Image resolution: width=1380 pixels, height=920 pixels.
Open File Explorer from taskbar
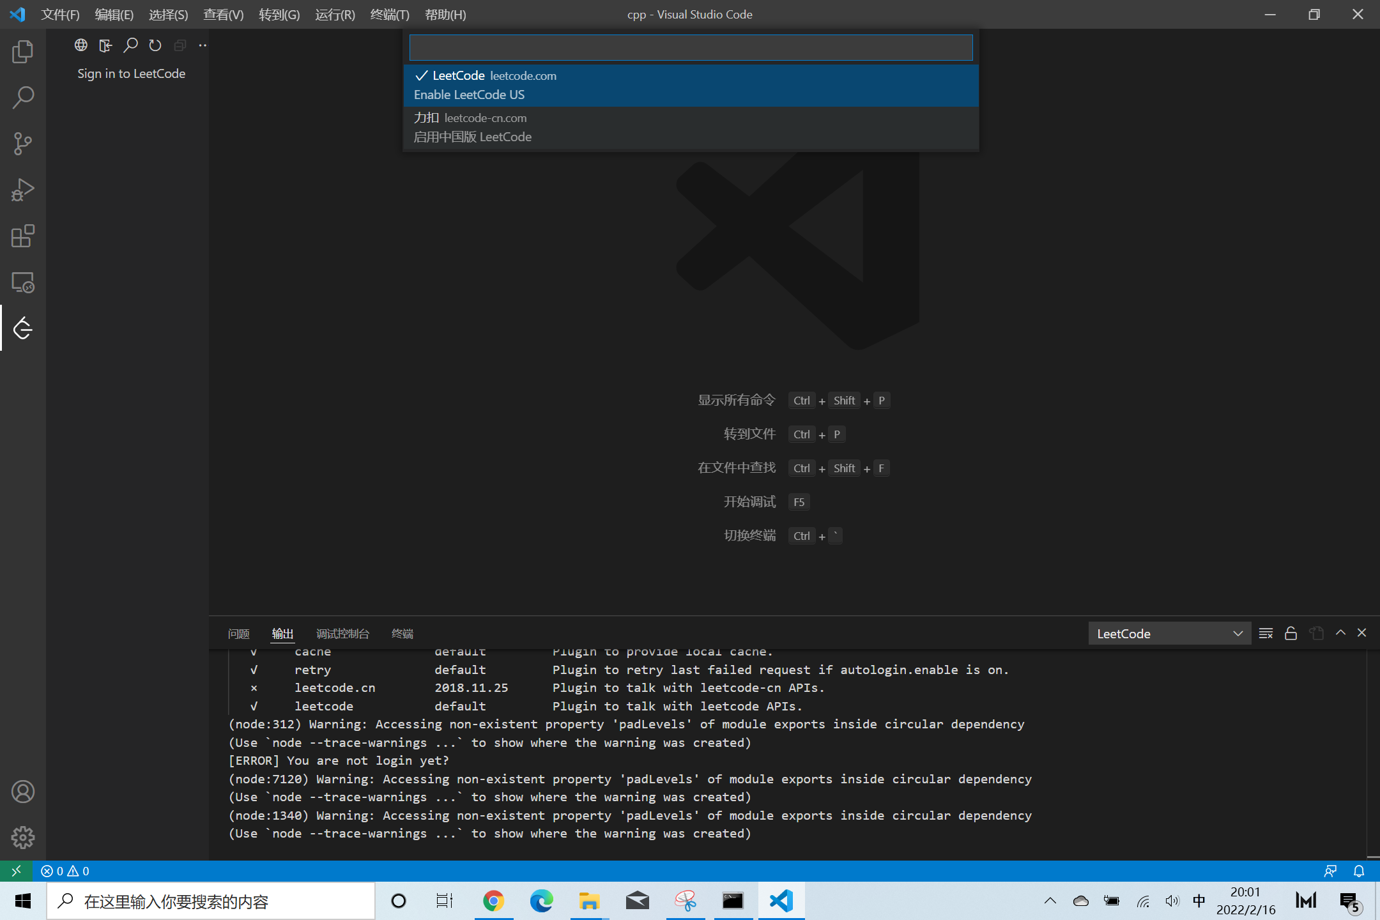[x=589, y=901]
